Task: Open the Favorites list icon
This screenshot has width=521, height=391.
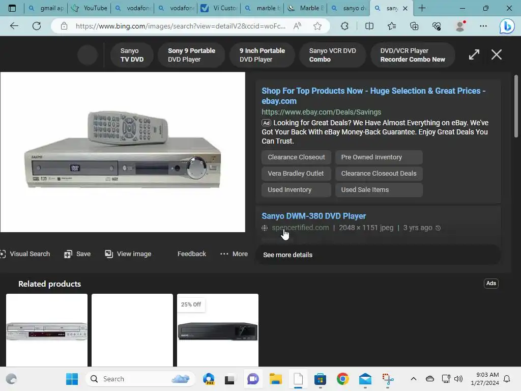Action: (392, 26)
